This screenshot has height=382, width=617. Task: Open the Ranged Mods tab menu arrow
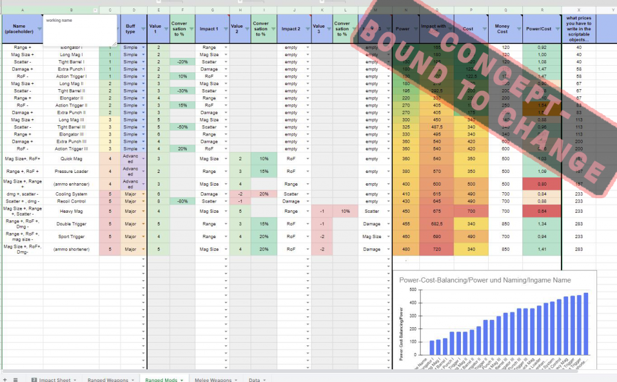(x=181, y=378)
